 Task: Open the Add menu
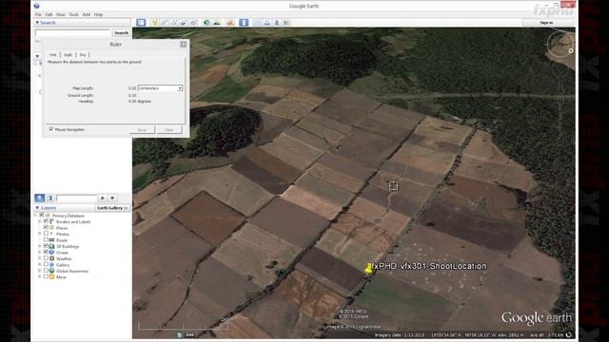(87, 14)
